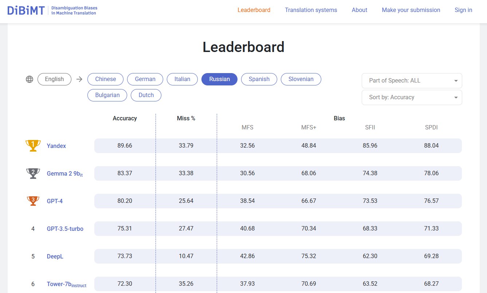Click rank number 6
The width and height of the screenshot is (487, 293).
33,284
